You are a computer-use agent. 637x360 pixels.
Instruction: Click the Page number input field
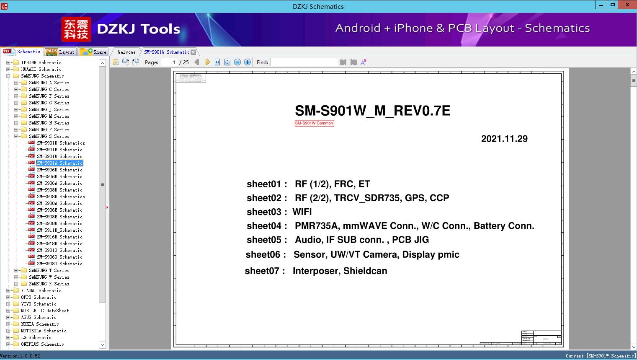pyautogui.click(x=169, y=62)
